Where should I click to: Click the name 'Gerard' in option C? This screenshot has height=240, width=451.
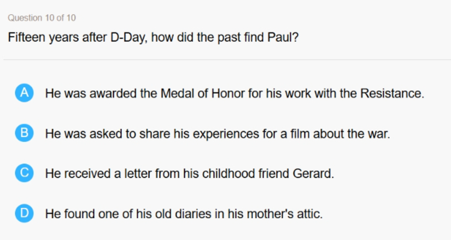pyautogui.click(x=313, y=173)
